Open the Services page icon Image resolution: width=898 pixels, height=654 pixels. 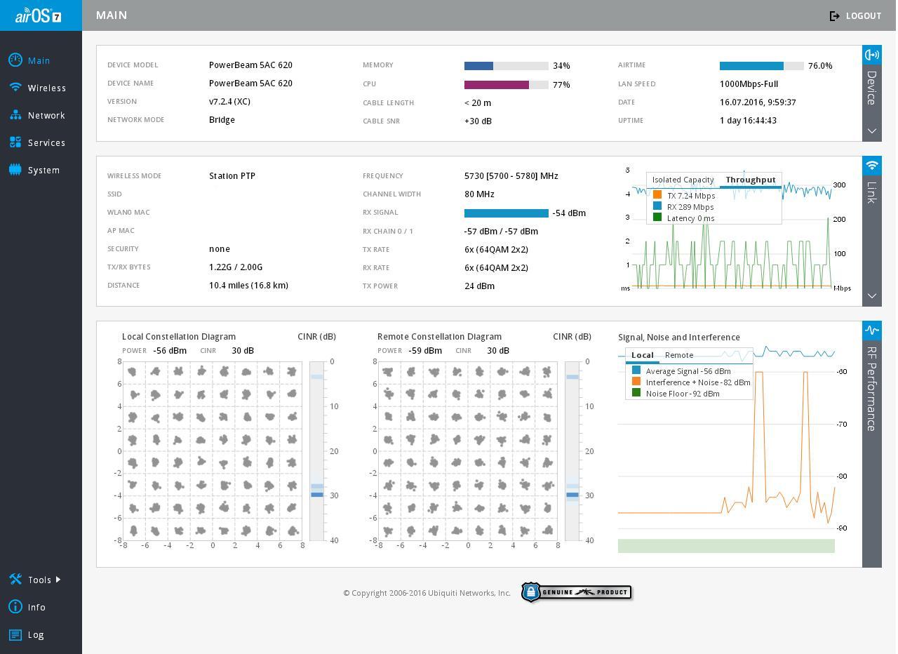point(15,142)
